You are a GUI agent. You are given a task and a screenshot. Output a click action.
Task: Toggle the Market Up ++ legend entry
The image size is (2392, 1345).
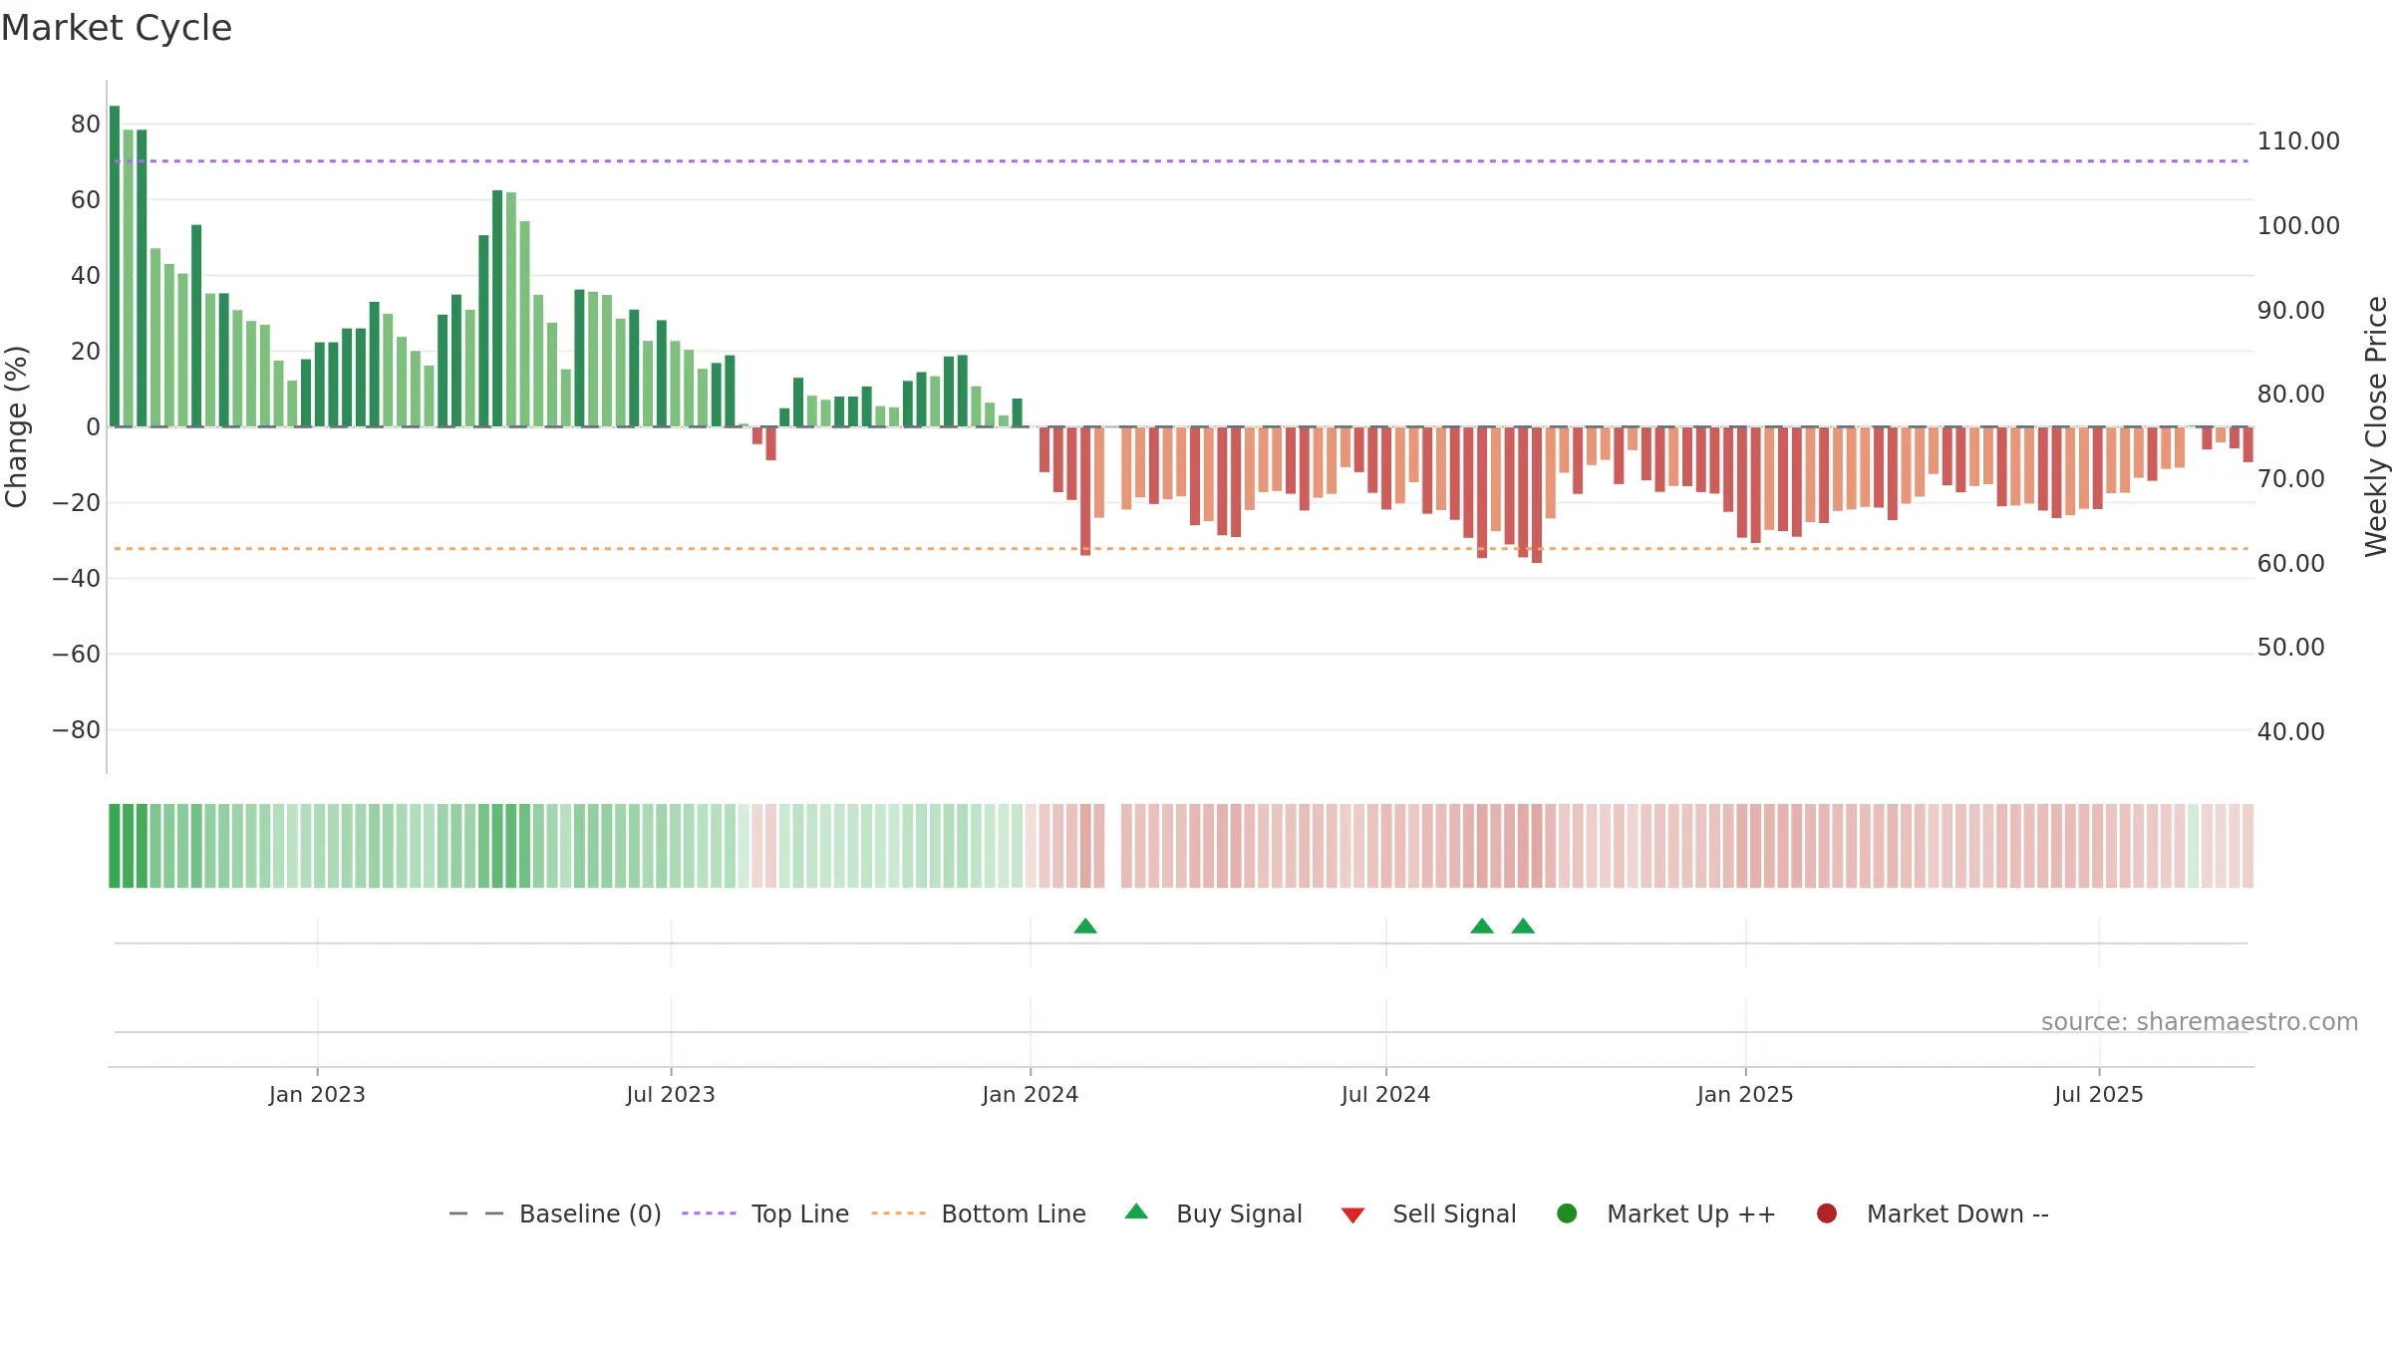tap(1665, 1213)
